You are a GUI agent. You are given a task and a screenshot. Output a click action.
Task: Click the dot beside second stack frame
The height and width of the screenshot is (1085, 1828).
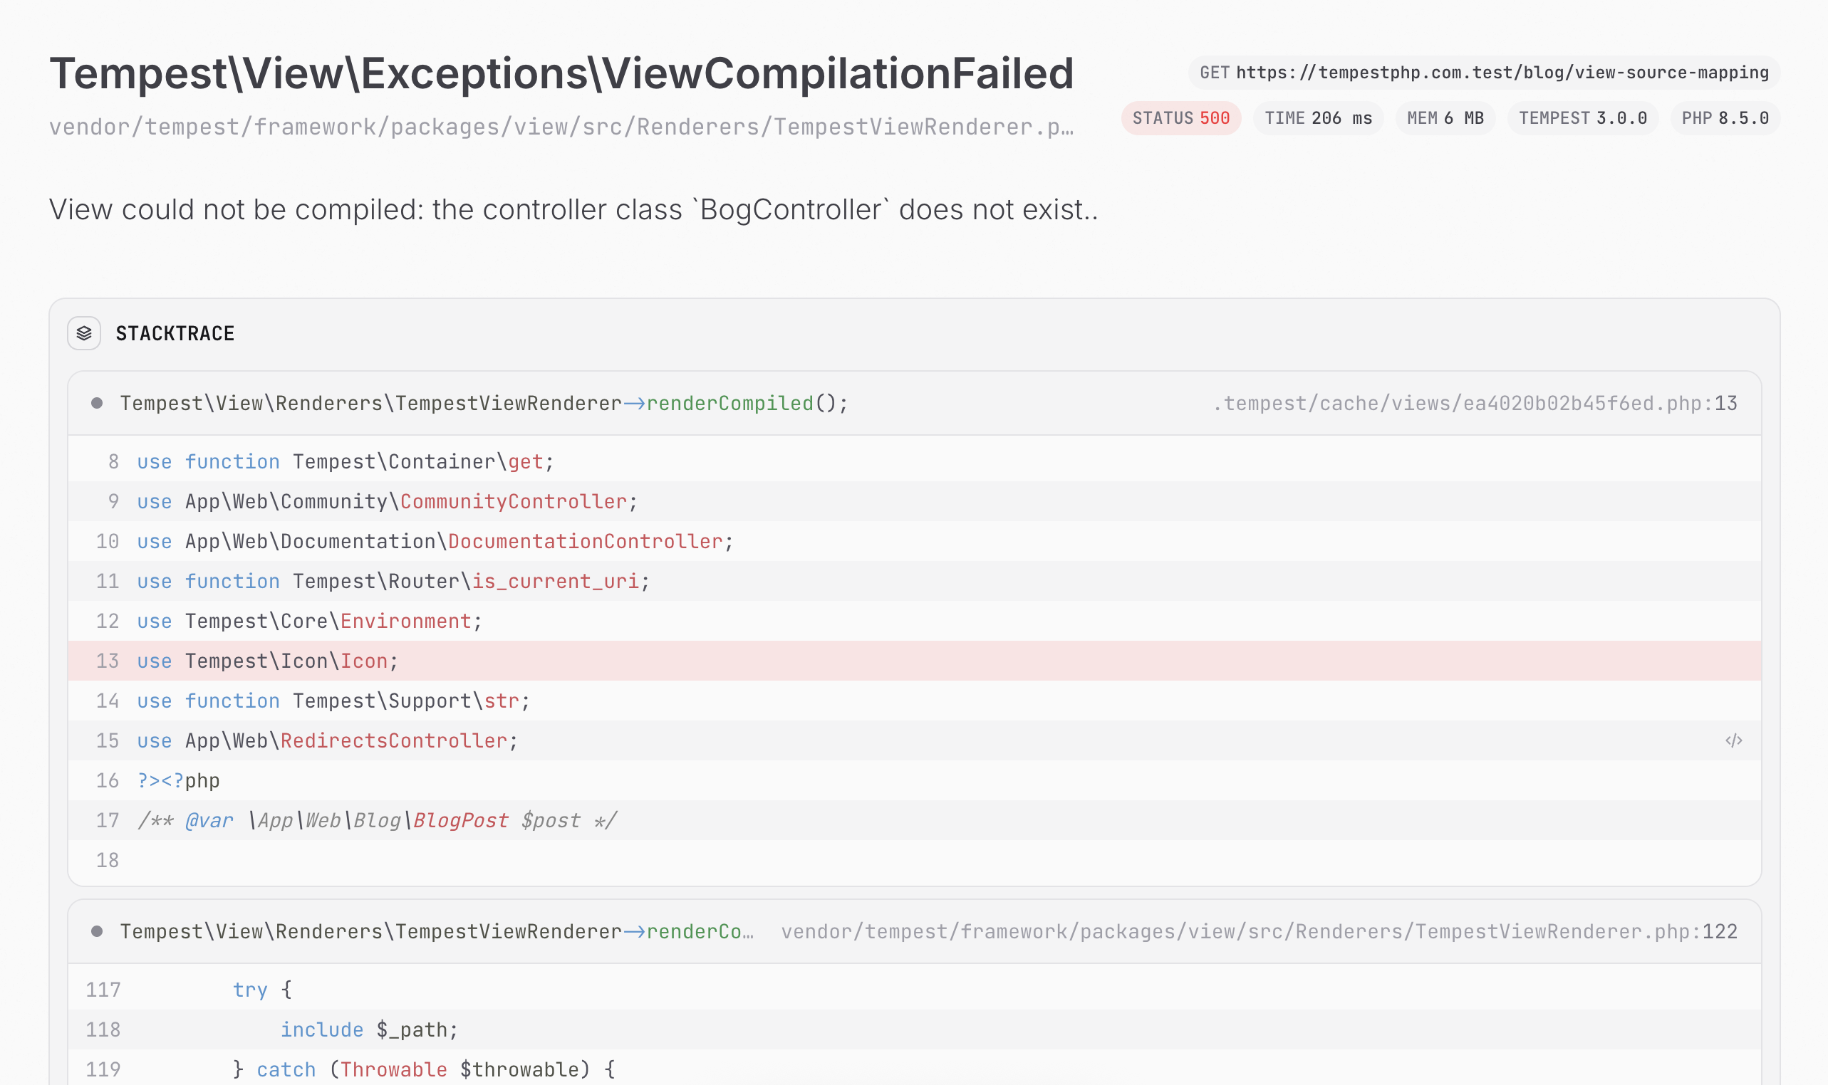click(x=97, y=931)
